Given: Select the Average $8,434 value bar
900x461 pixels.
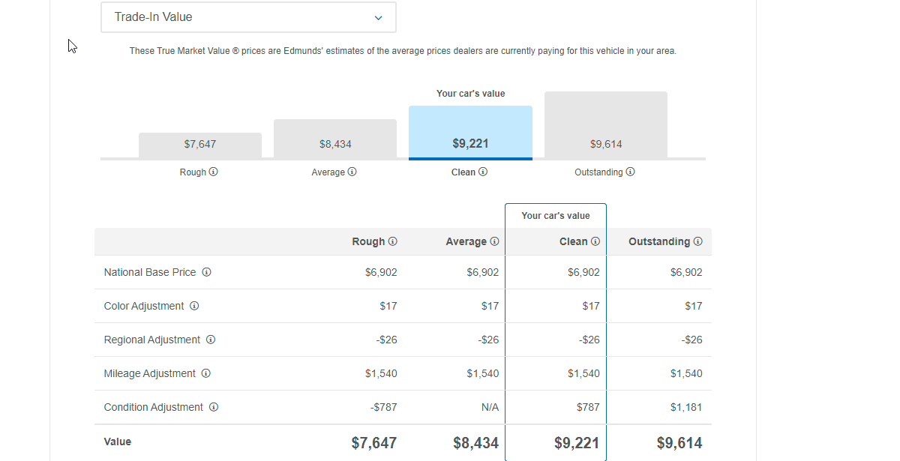Looking at the screenshot, I should point(335,139).
